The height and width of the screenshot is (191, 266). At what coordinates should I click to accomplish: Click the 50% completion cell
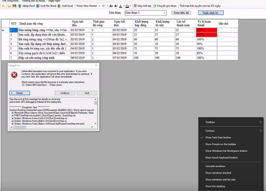(206, 44)
